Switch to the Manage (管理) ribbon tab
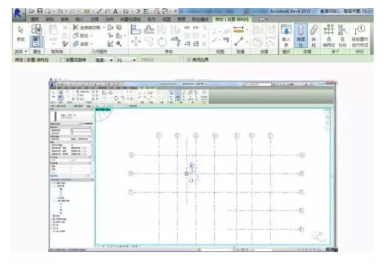 (x=181, y=19)
